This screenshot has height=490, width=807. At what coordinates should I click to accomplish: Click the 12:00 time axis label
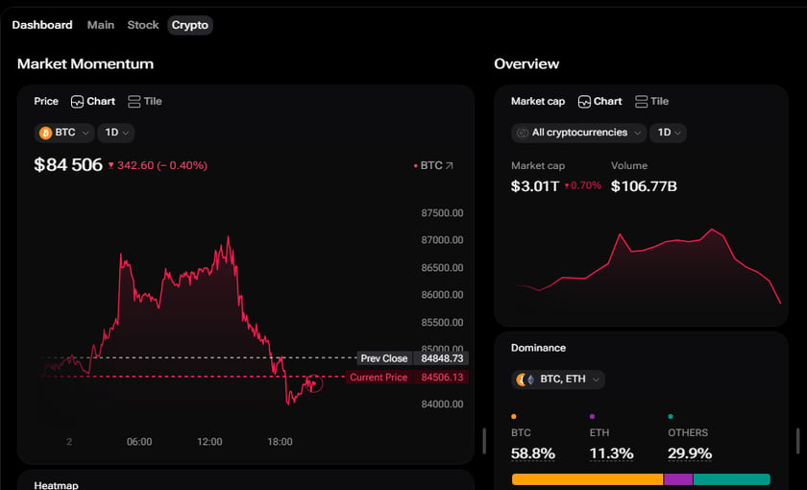click(x=209, y=442)
